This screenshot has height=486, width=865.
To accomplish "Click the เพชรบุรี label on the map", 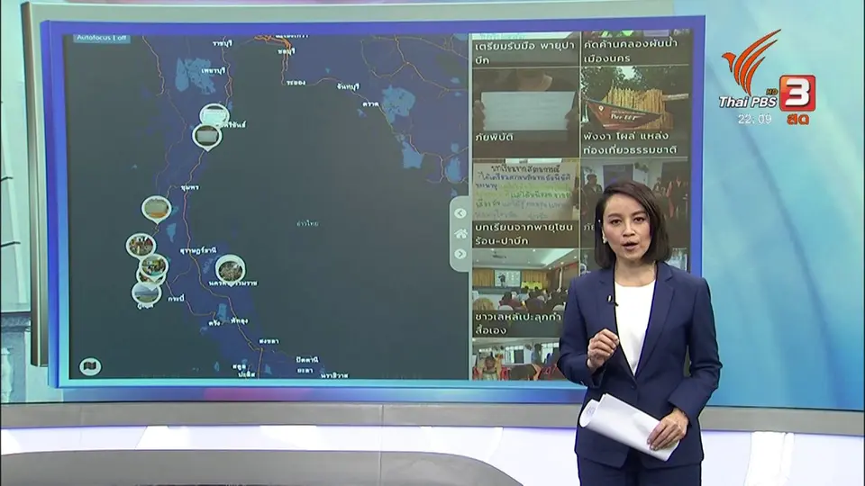I will click(x=214, y=70).
